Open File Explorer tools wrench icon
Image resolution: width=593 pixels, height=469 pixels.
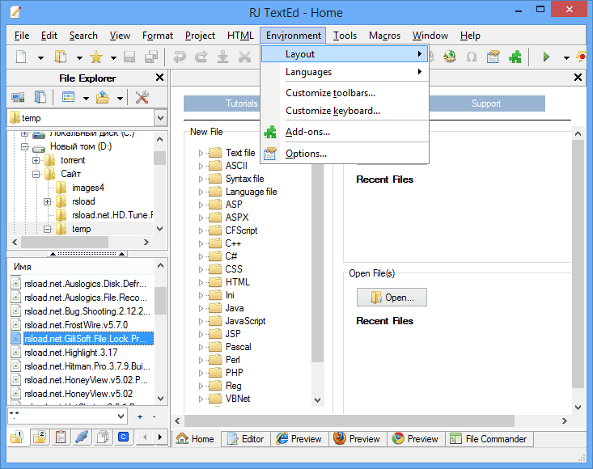point(142,98)
